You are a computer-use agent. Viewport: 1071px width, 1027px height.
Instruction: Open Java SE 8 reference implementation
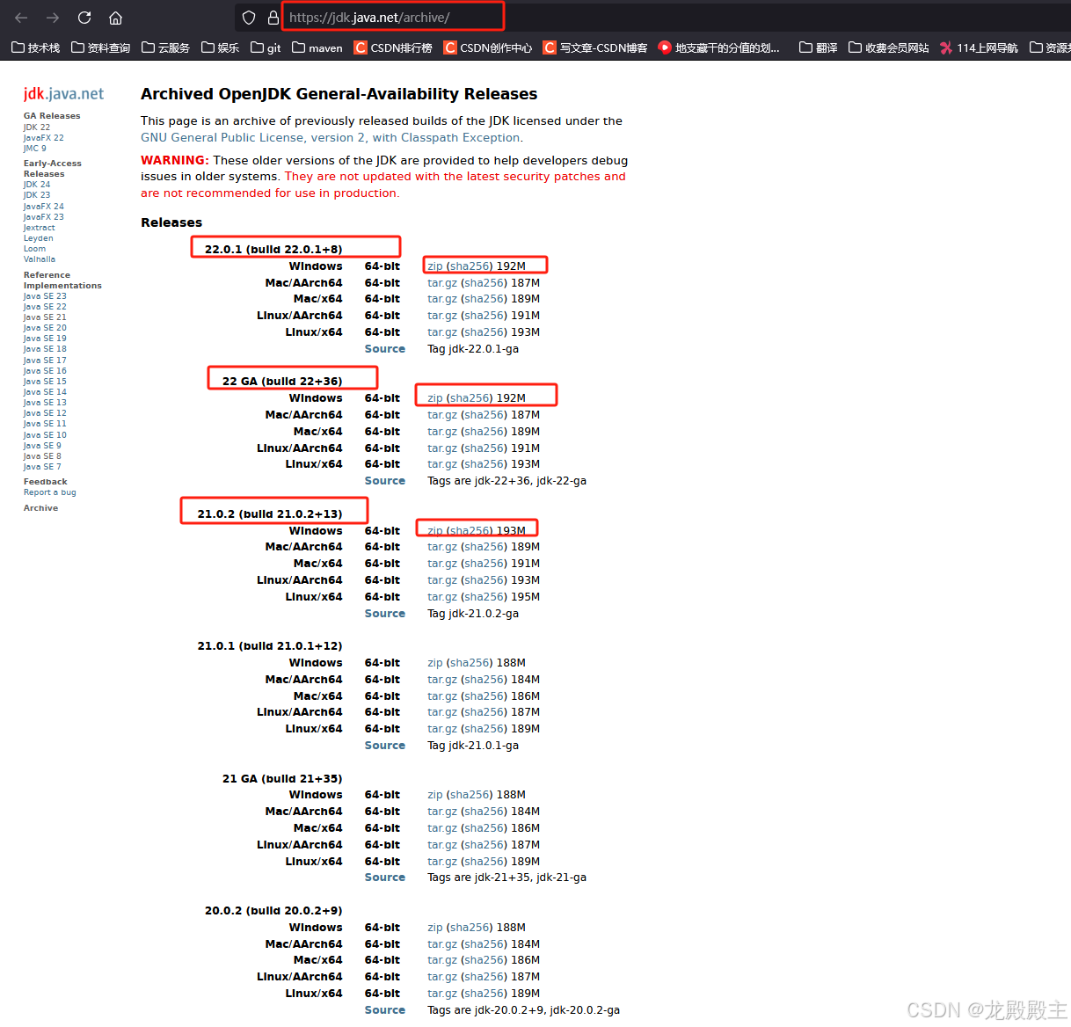(x=43, y=456)
